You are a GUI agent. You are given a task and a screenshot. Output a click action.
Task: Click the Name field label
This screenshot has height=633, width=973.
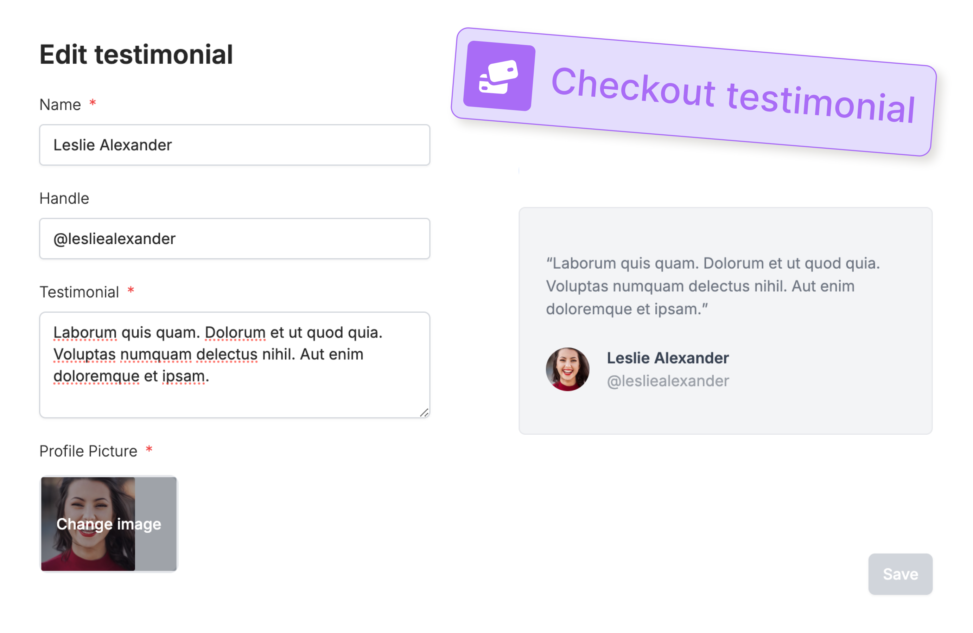tap(60, 105)
